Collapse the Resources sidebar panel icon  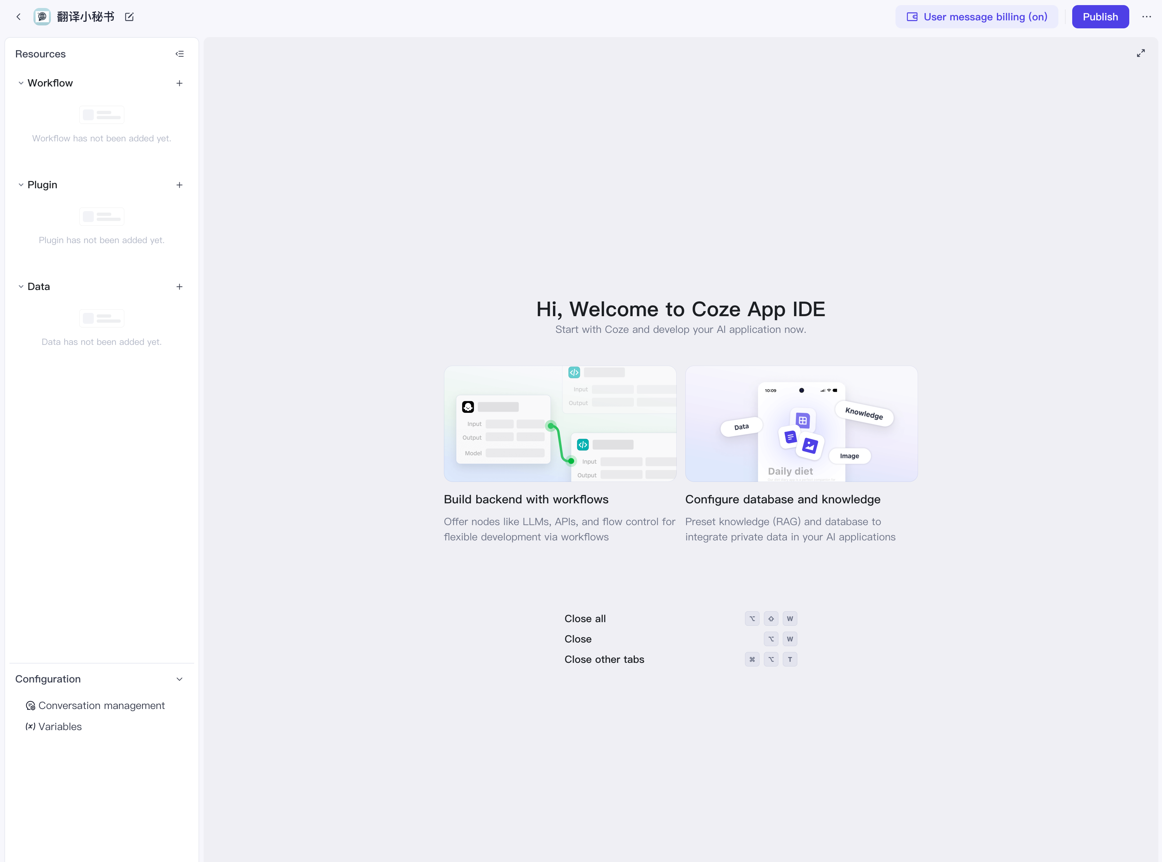point(180,54)
